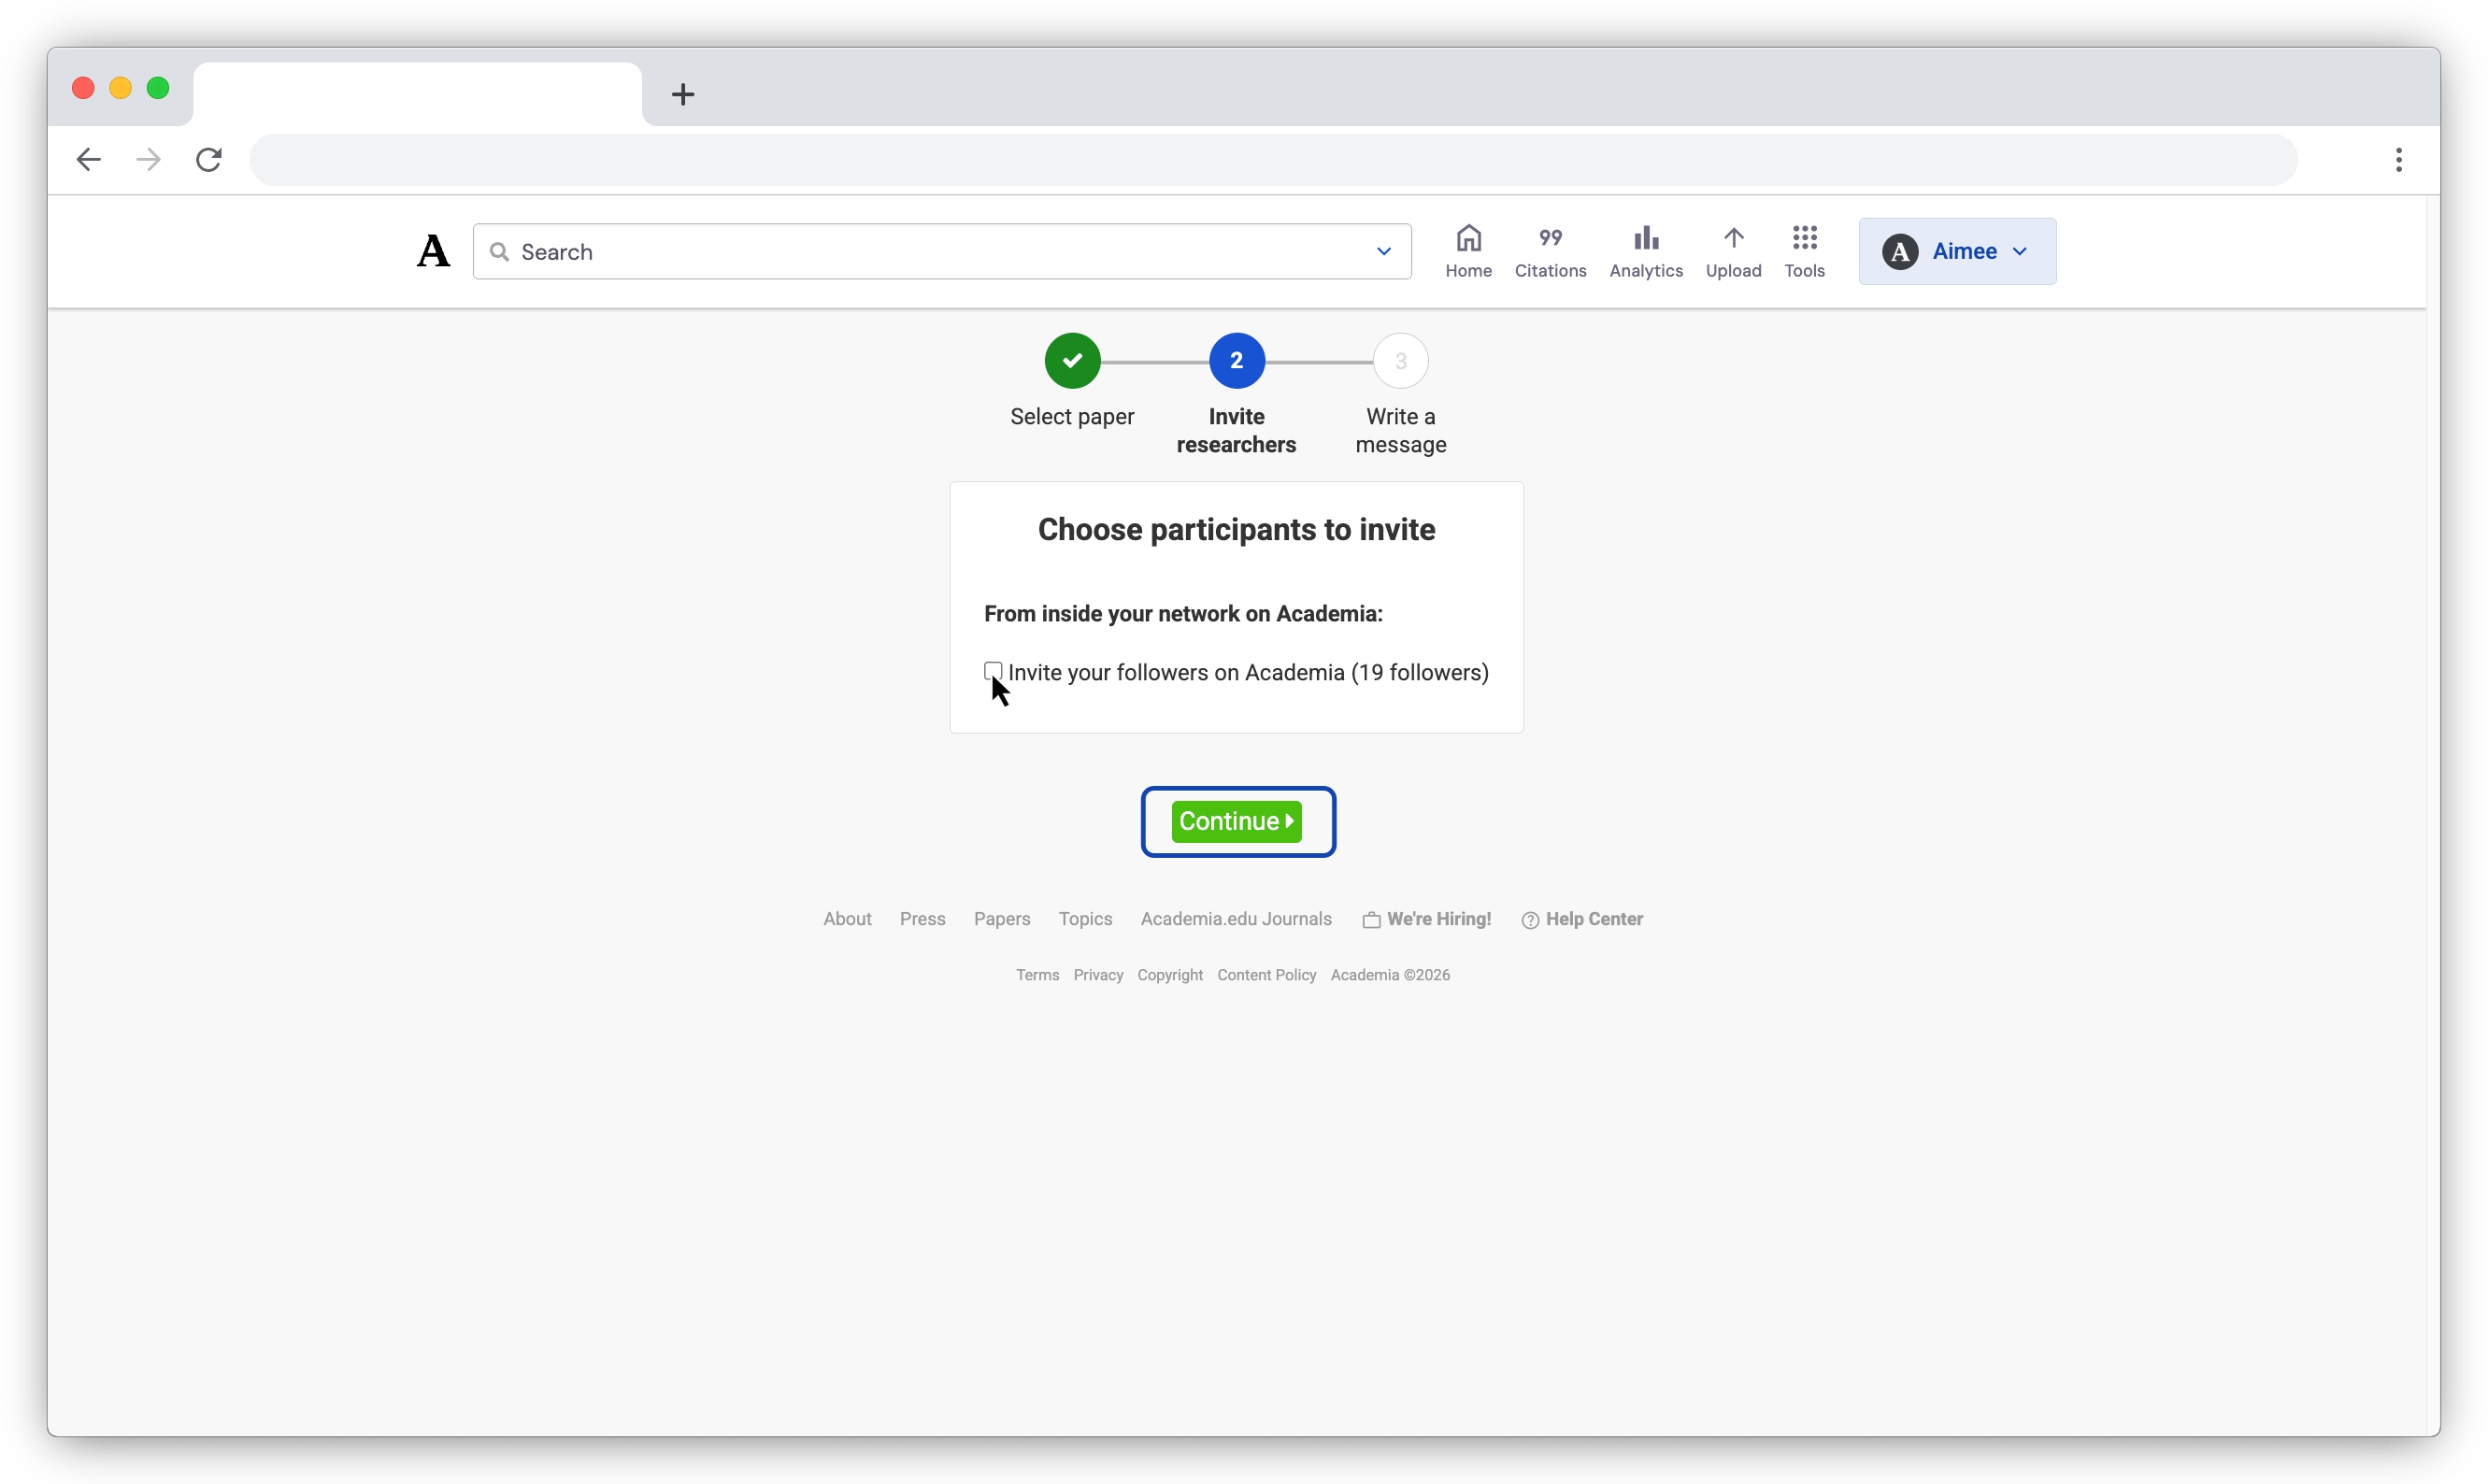2488x1484 pixels.
Task: Minimize the browser window (yellow)
Action: click(120, 88)
